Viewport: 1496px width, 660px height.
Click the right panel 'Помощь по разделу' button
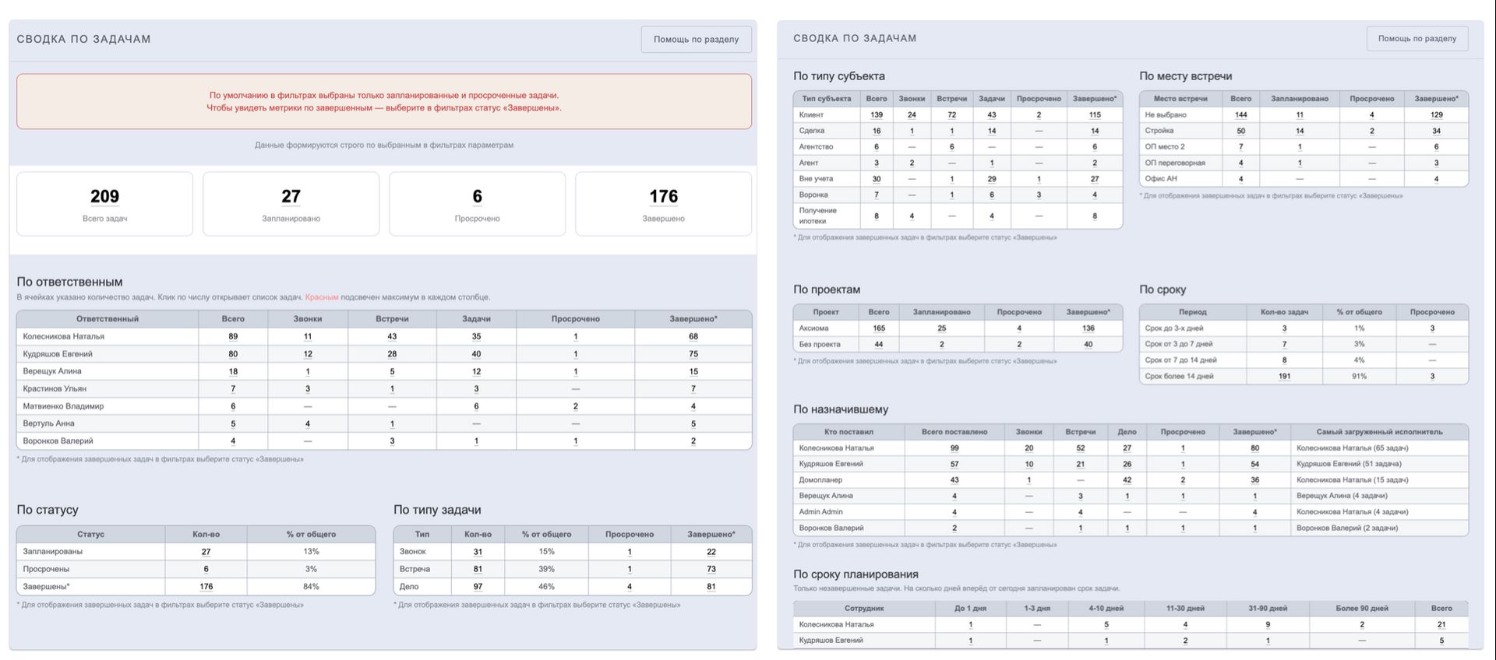(x=1417, y=38)
